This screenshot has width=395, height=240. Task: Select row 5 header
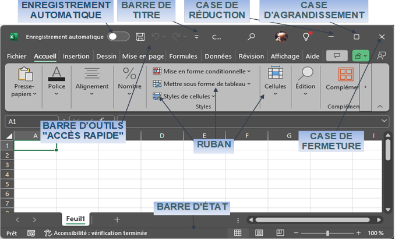7,184
